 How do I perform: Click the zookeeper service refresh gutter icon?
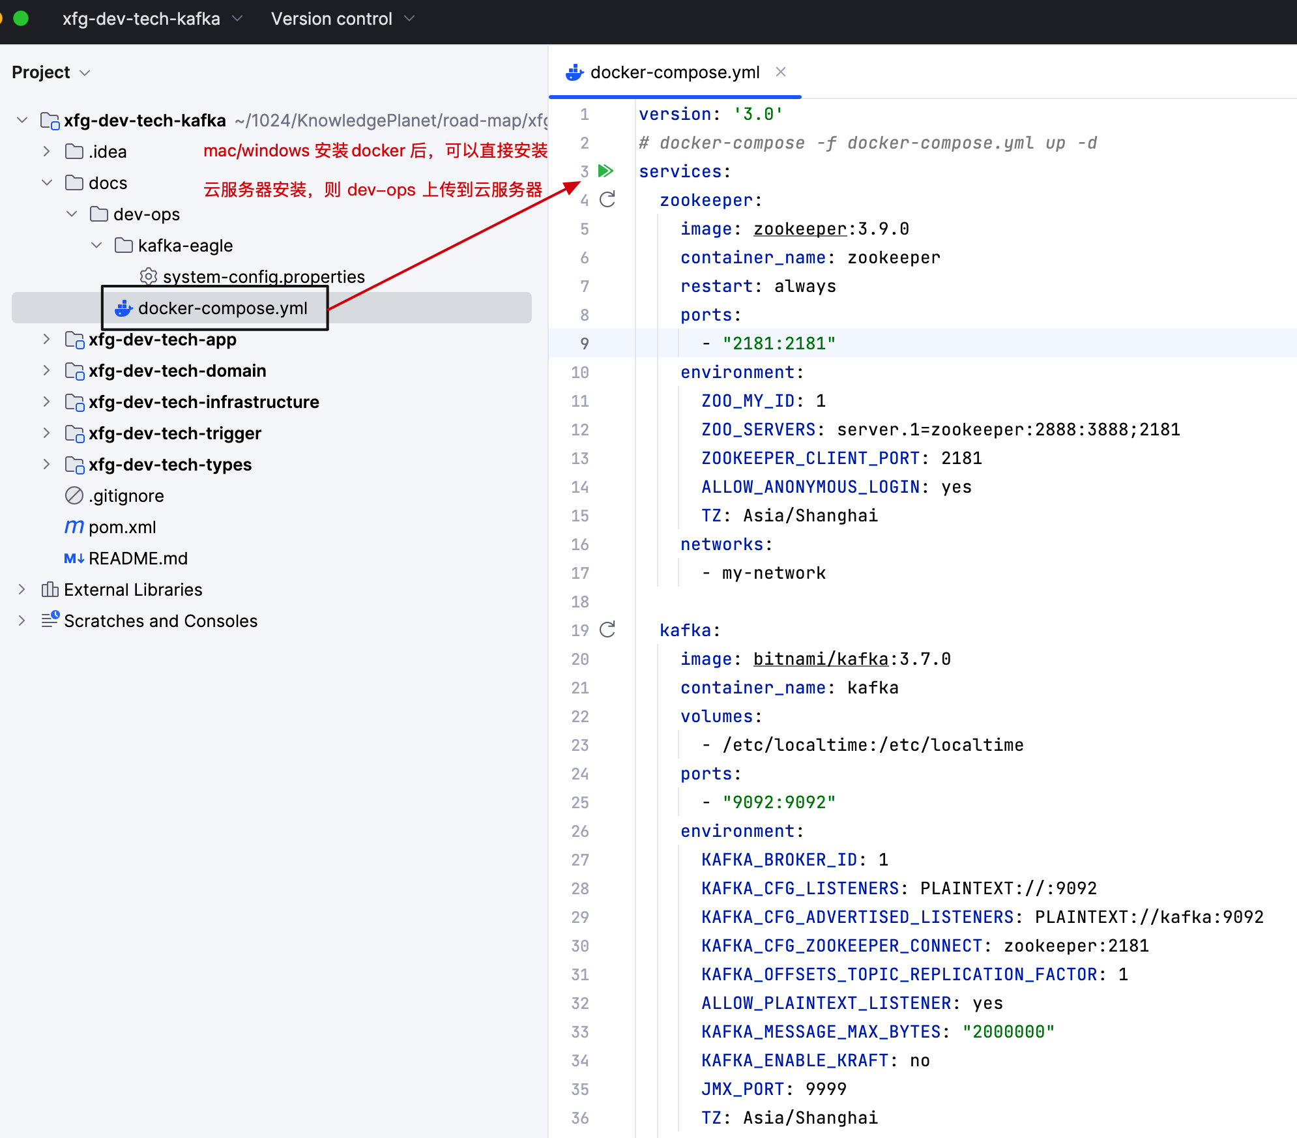tap(607, 199)
